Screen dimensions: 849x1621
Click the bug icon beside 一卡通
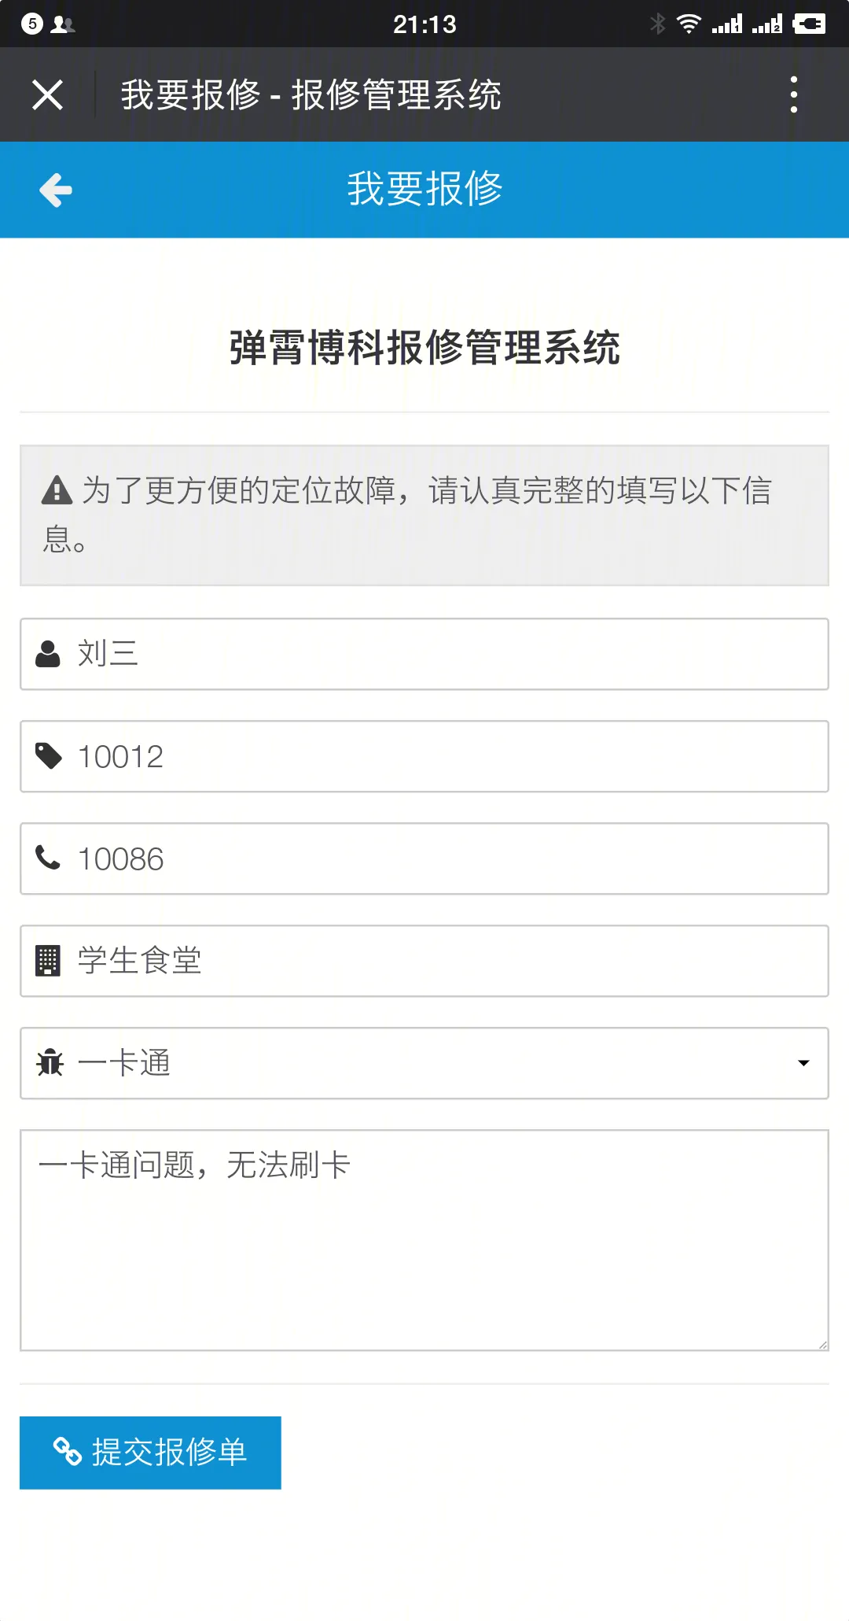point(50,1063)
